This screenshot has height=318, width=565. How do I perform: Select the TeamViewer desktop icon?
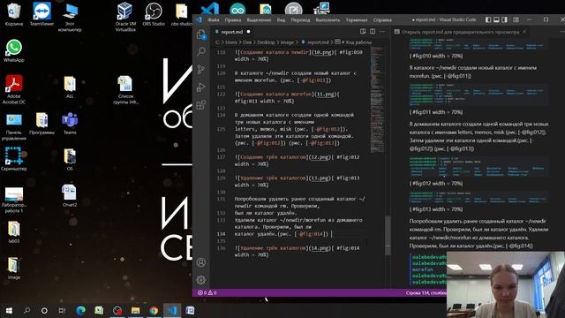pyautogui.click(x=41, y=14)
